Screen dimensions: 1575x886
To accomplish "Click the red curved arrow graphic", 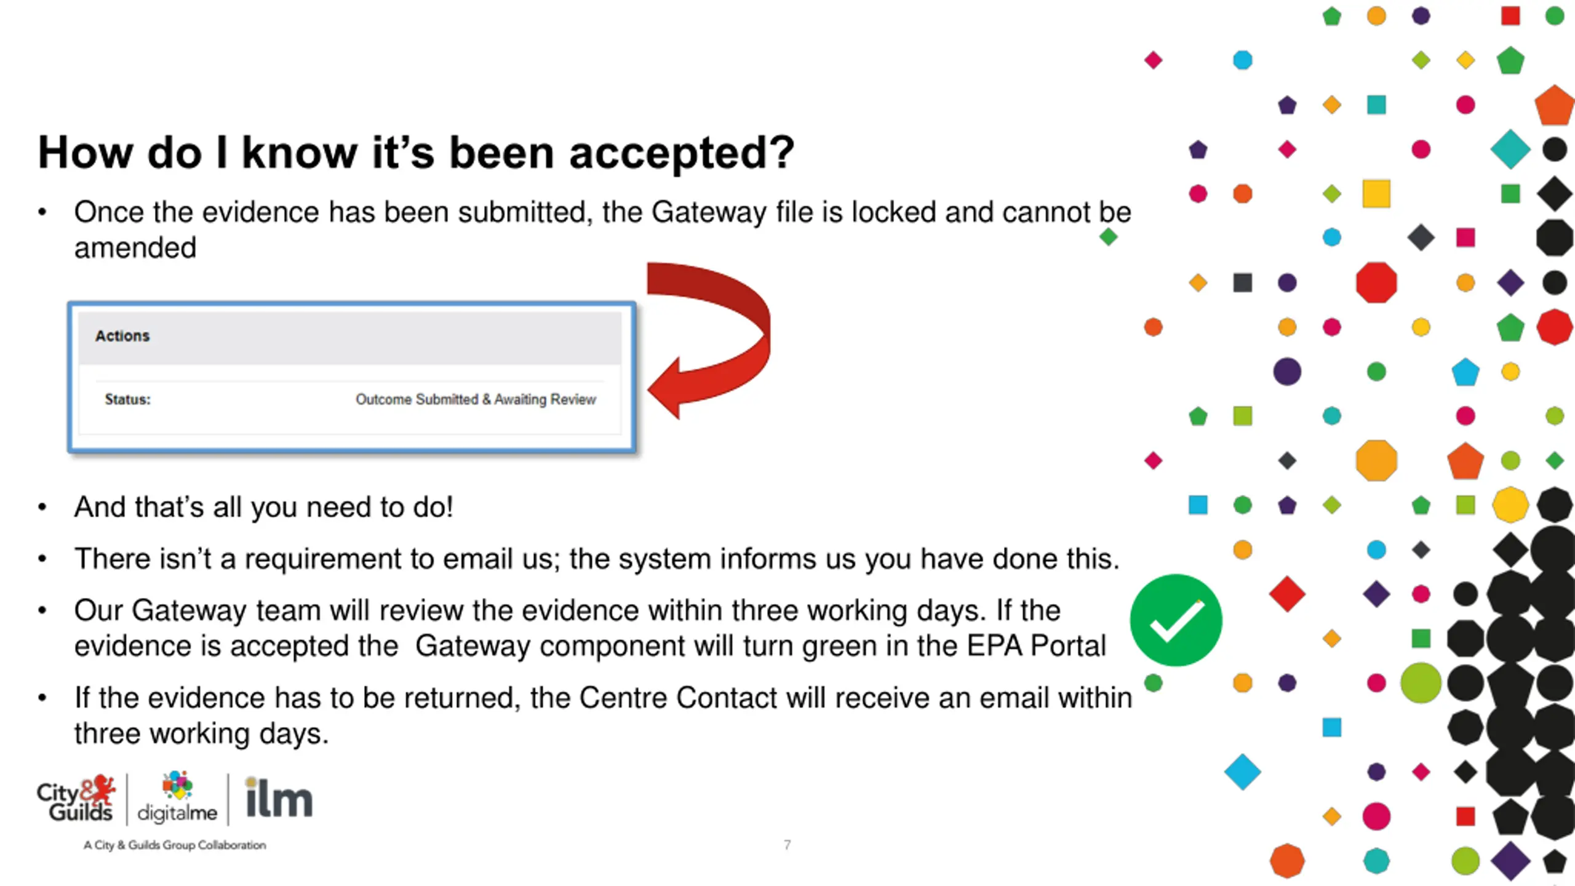I will point(709,340).
